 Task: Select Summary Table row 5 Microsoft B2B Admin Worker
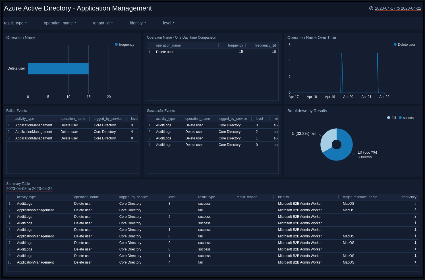[300, 230]
